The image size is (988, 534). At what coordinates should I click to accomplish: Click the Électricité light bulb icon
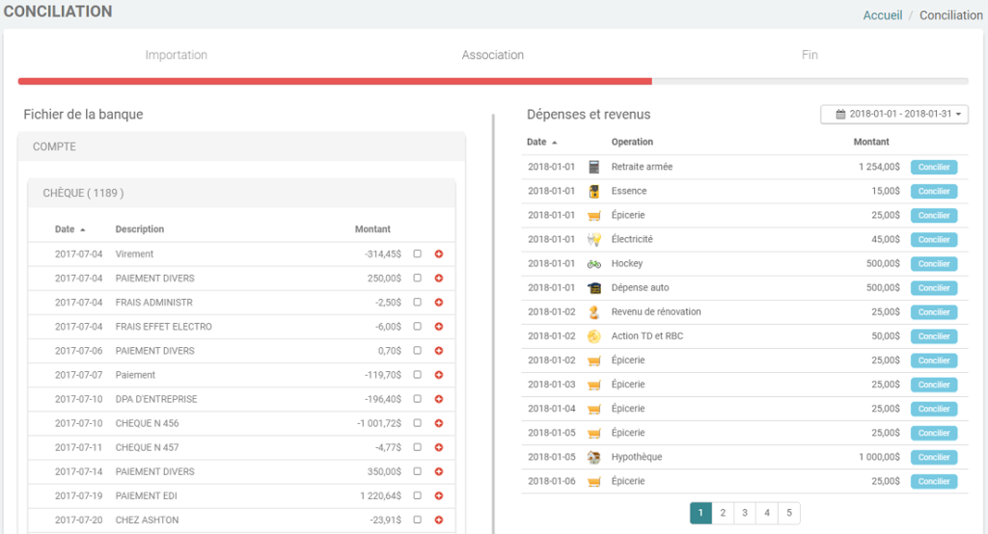594,239
